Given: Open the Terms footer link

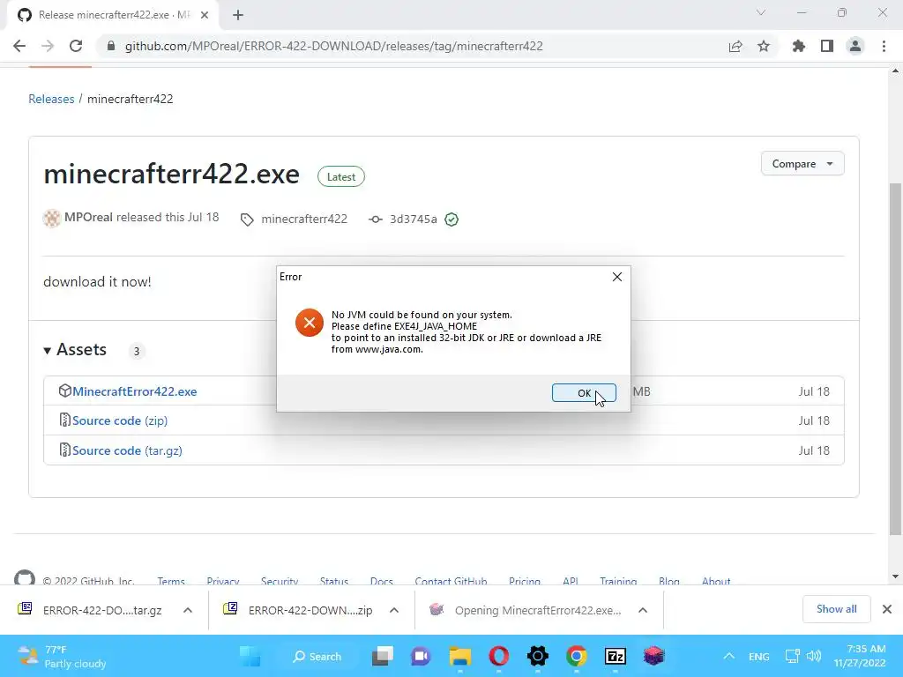Looking at the screenshot, I should pos(171,581).
